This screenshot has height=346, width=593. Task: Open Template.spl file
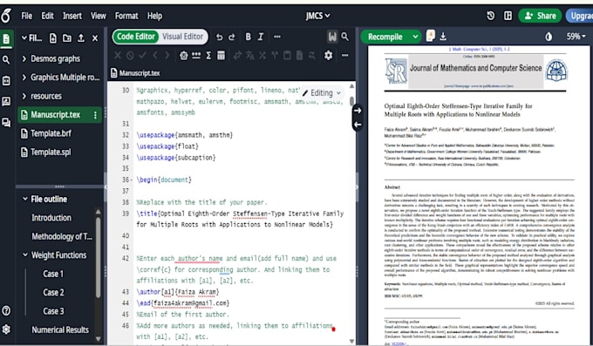51,152
